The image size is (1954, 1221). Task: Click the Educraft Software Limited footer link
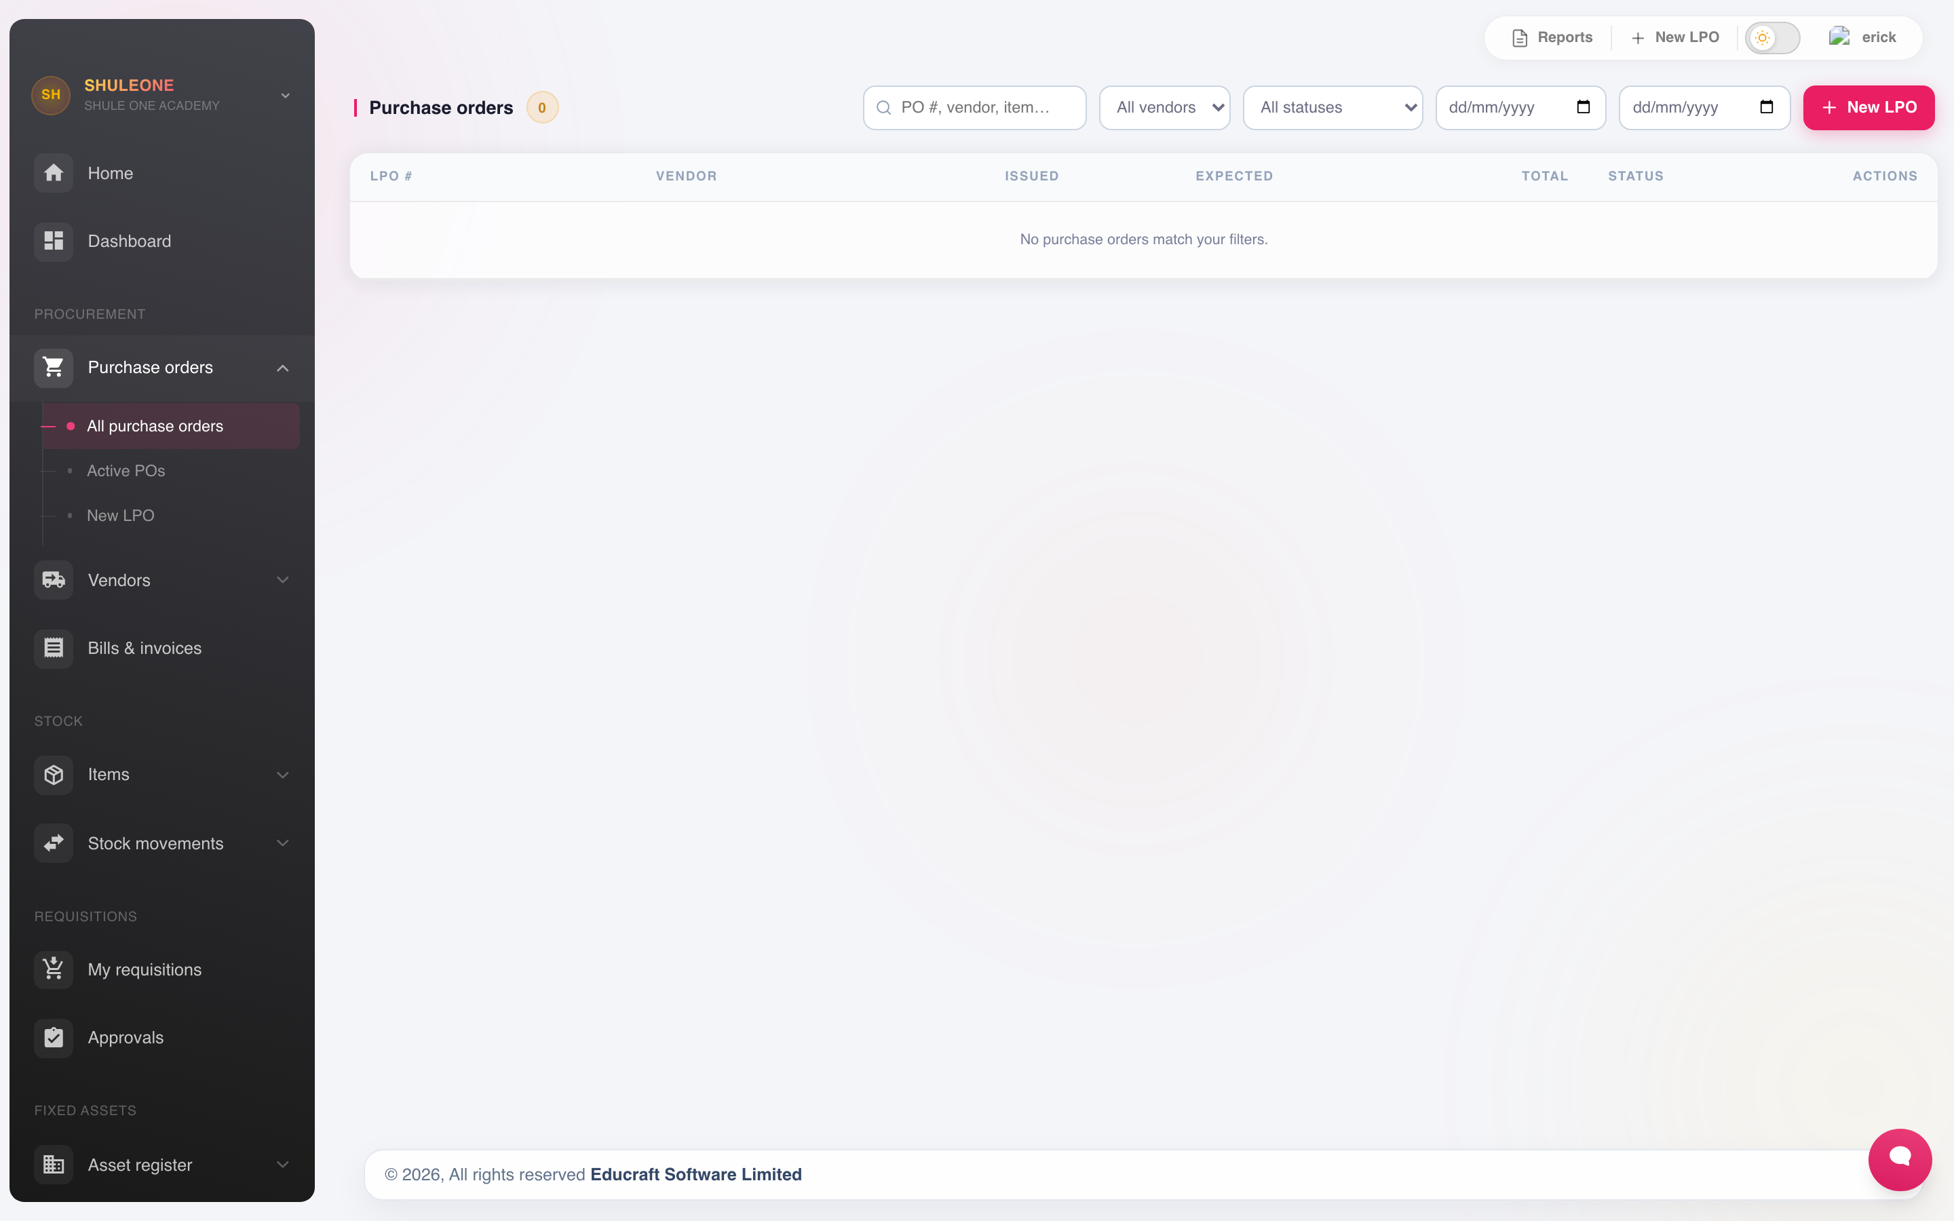(696, 1174)
